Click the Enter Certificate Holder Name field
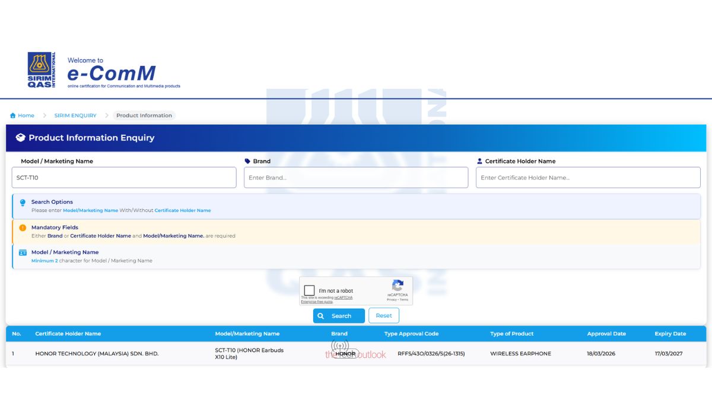Screen dimensions: 712x400 tap(587, 178)
